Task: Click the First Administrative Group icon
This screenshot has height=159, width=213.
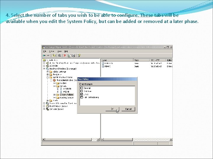Action: (x=54, y=80)
